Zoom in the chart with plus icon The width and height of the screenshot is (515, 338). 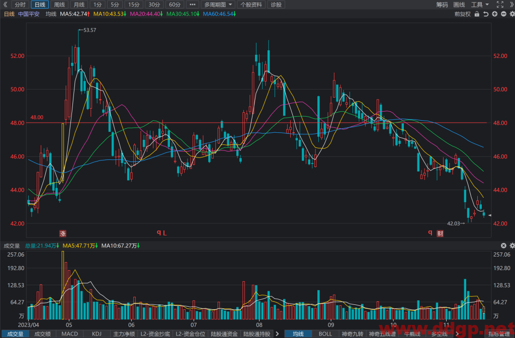pos(495,14)
